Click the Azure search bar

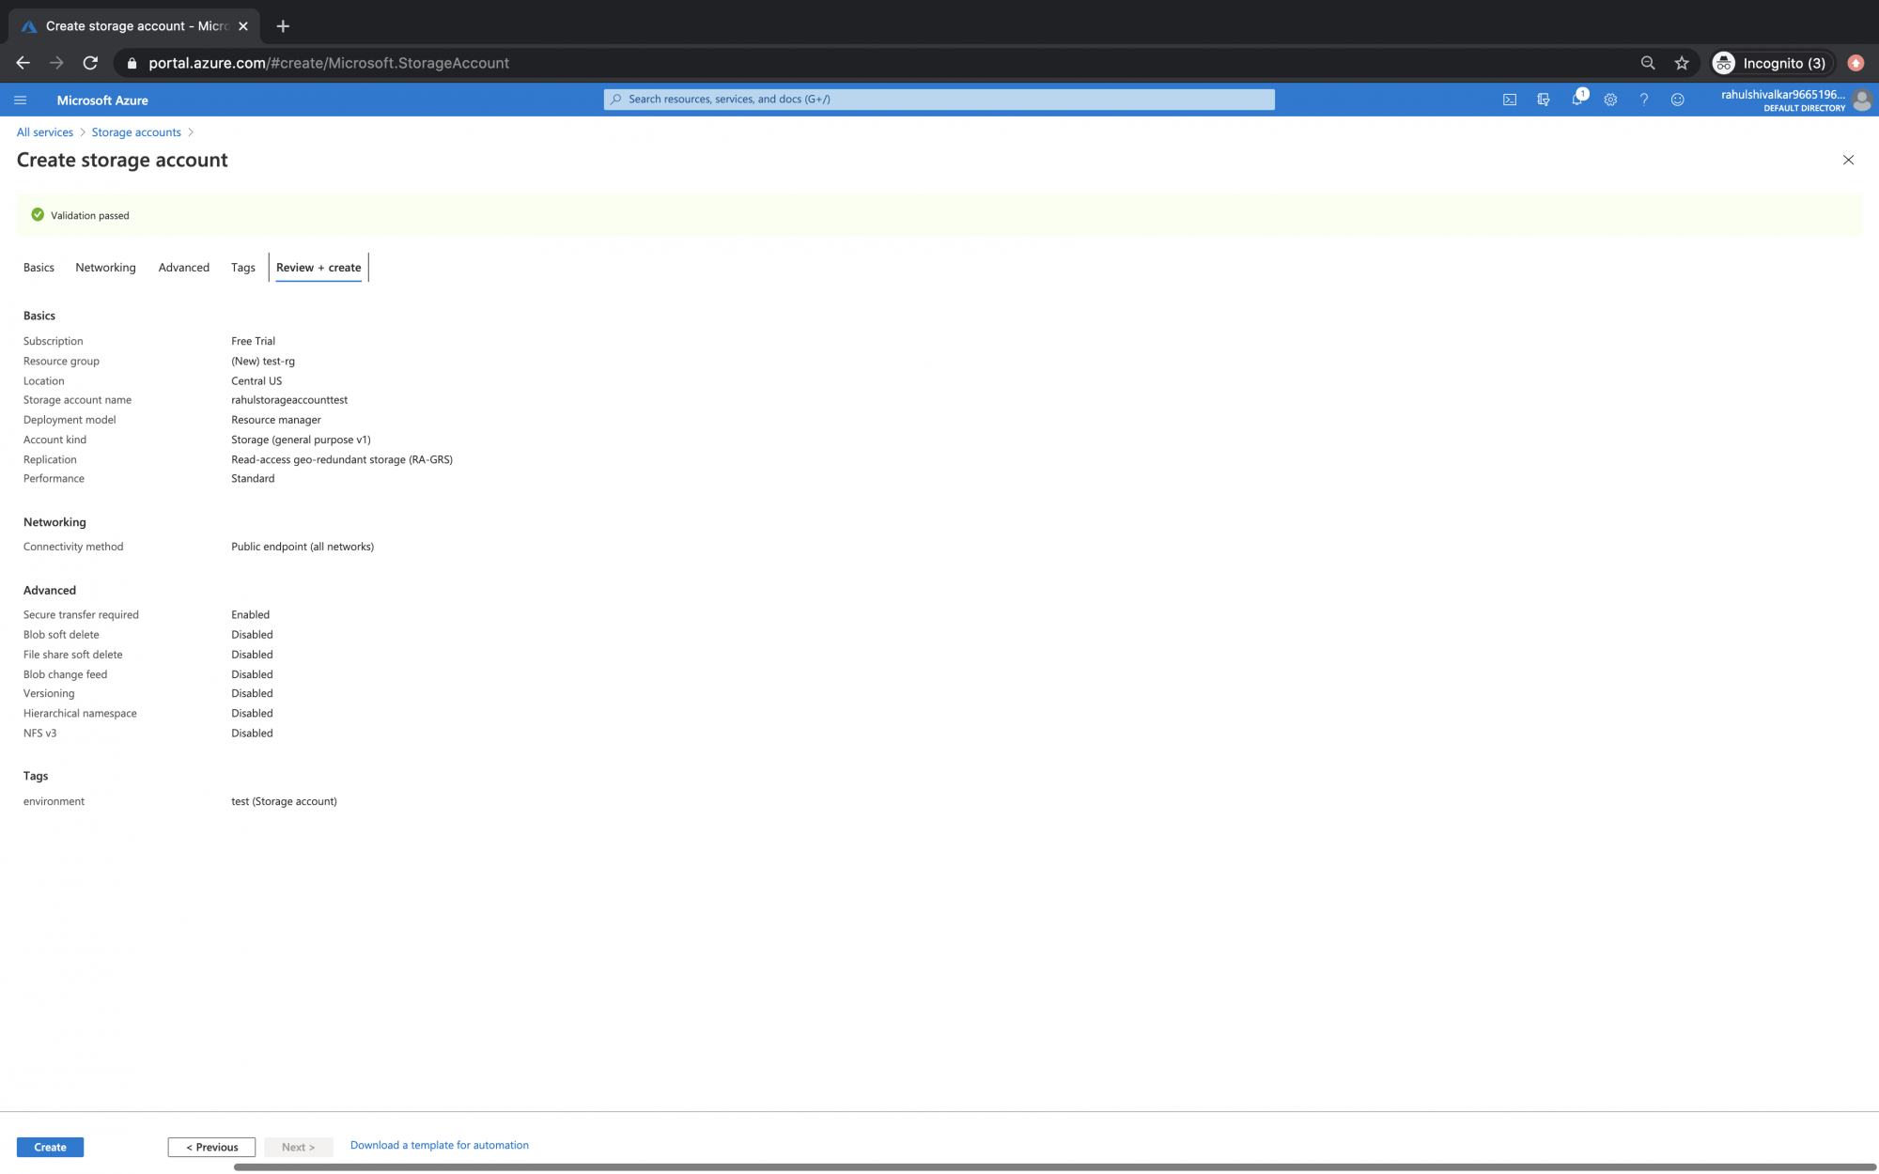[939, 99]
